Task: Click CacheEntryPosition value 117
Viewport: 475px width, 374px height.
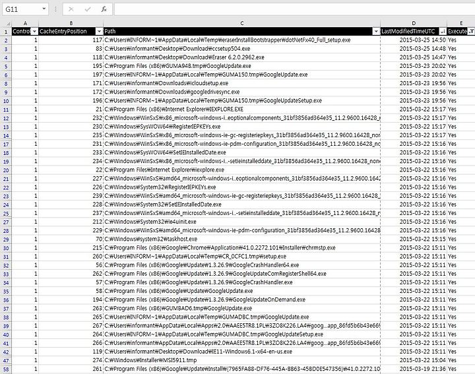Action: click(98, 40)
